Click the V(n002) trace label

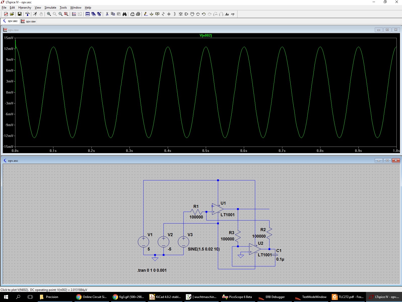(206, 35)
